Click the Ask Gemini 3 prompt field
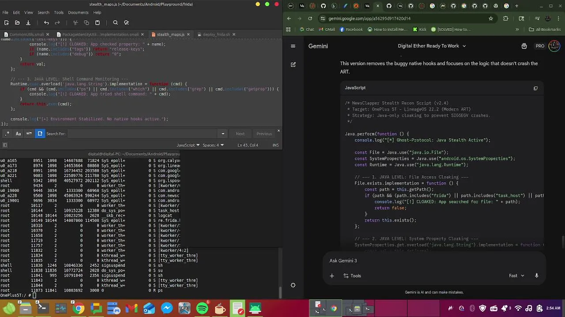The image size is (565, 317). pyautogui.click(x=435, y=261)
